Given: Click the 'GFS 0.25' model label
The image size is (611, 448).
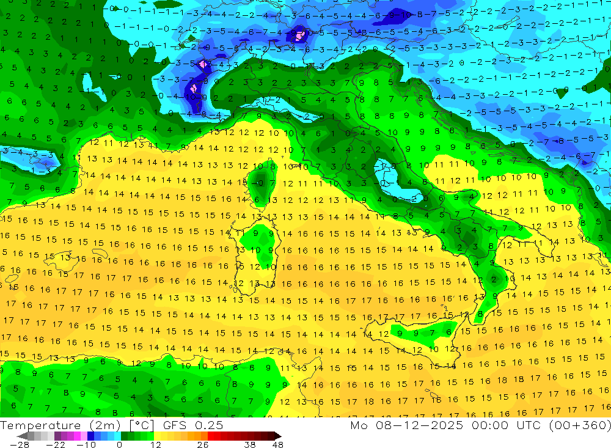Looking at the screenshot, I should coord(193,425).
